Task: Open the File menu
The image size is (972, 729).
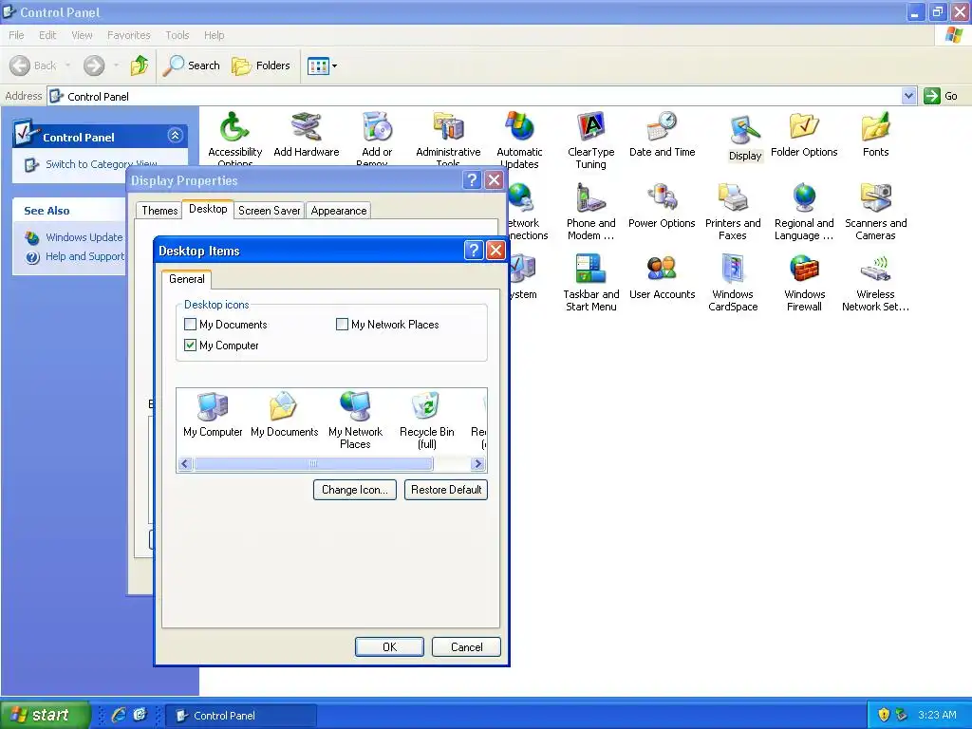Action: [16, 35]
